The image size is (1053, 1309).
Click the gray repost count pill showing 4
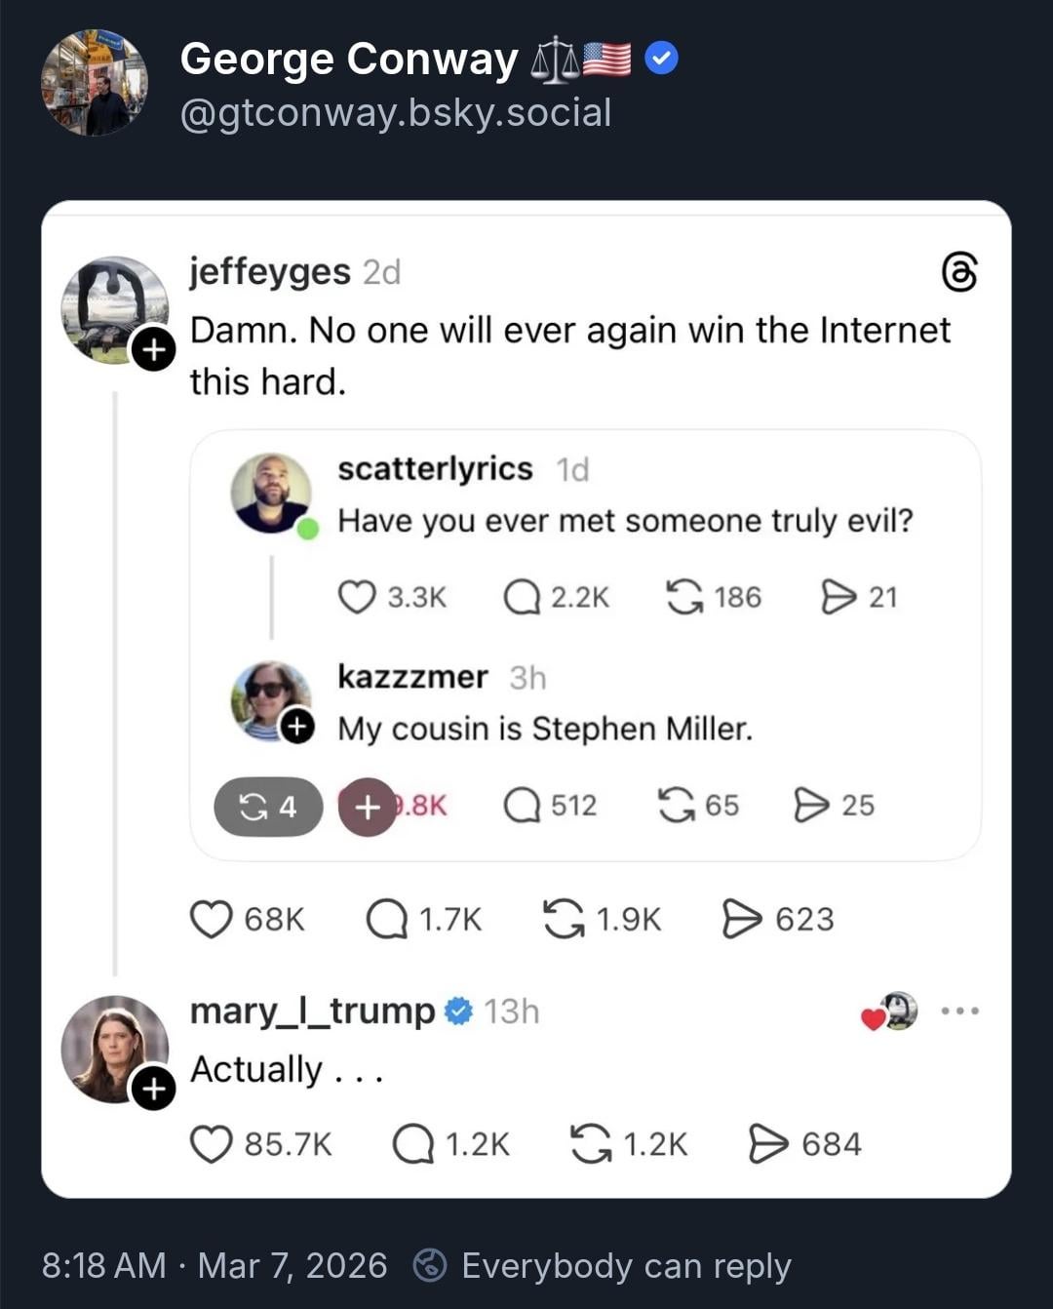[268, 807]
